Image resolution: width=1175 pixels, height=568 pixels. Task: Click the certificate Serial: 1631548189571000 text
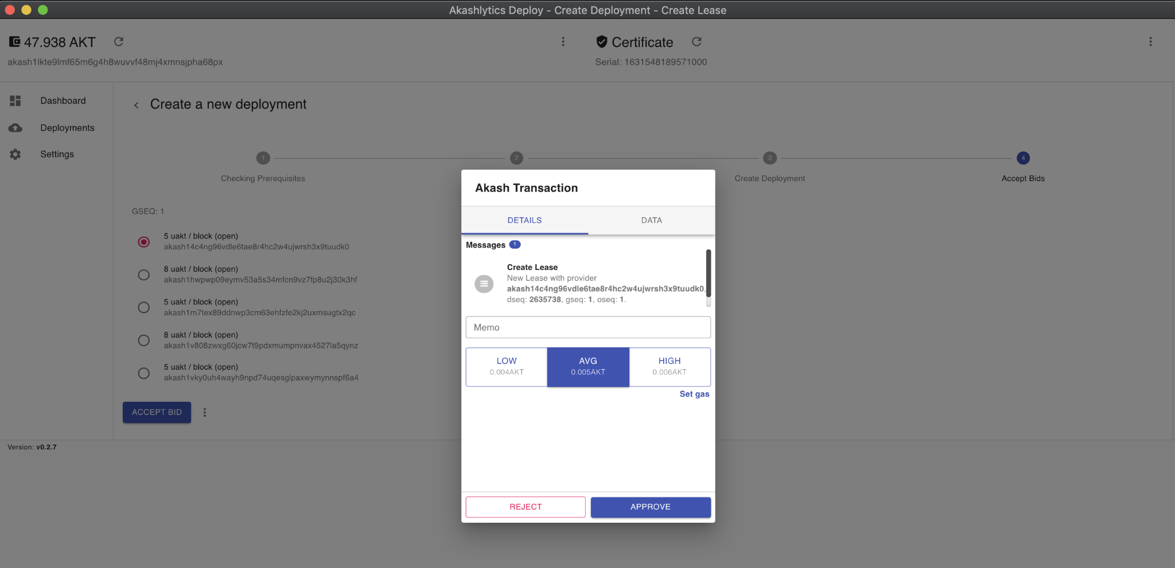(651, 62)
